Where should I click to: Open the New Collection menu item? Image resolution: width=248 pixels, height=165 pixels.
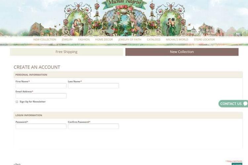45,40
